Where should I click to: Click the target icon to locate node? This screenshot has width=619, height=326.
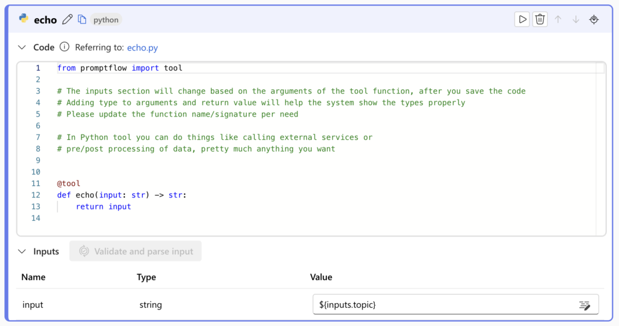coord(594,19)
